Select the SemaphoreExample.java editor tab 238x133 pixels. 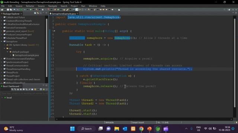(x=64, y=14)
